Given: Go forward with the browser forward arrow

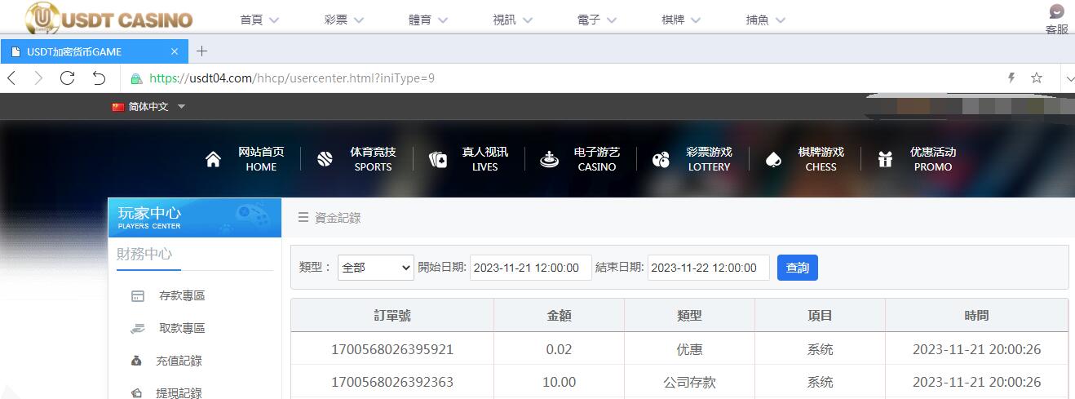Looking at the screenshot, I should [x=38, y=78].
